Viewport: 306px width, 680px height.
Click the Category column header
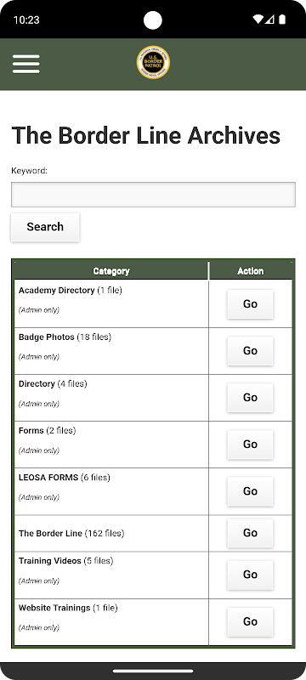point(111,271)
